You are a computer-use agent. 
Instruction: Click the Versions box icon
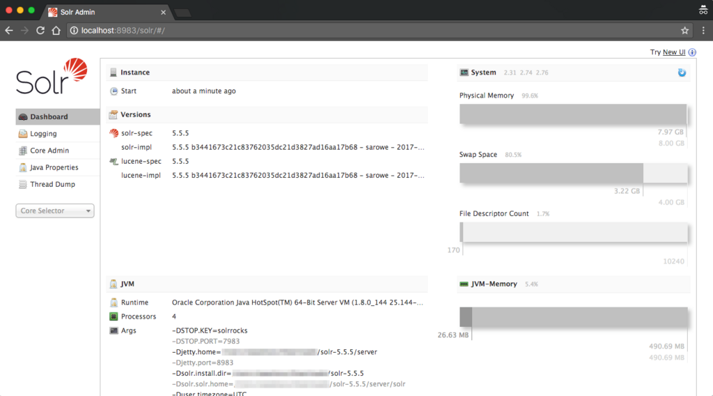click(113, 115)
